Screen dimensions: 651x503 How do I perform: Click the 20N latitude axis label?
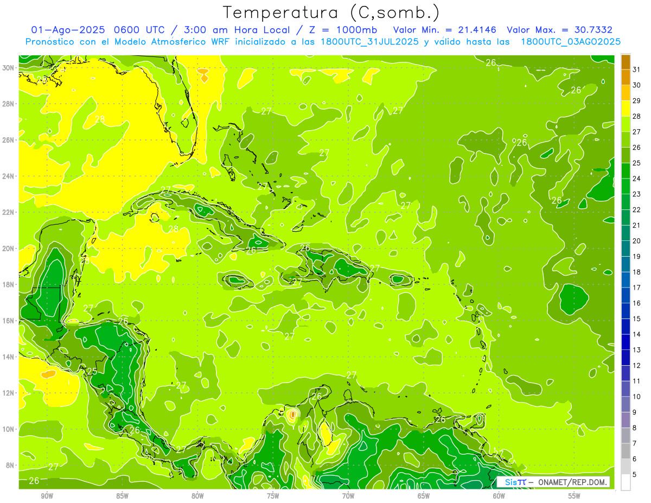point(9,249)
